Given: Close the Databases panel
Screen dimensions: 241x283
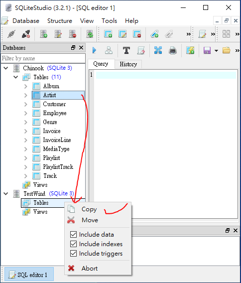Looking at the screenshot, I should (81, 48).
